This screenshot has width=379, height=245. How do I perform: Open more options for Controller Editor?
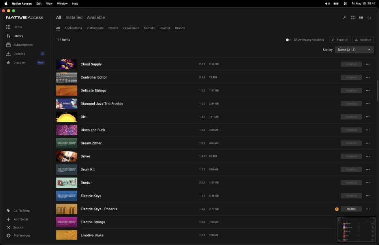368,77
